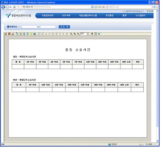This screenshot has width=161, height=148.
Task: Click the blue 검색 search button
Action: [x=65, y=27]
